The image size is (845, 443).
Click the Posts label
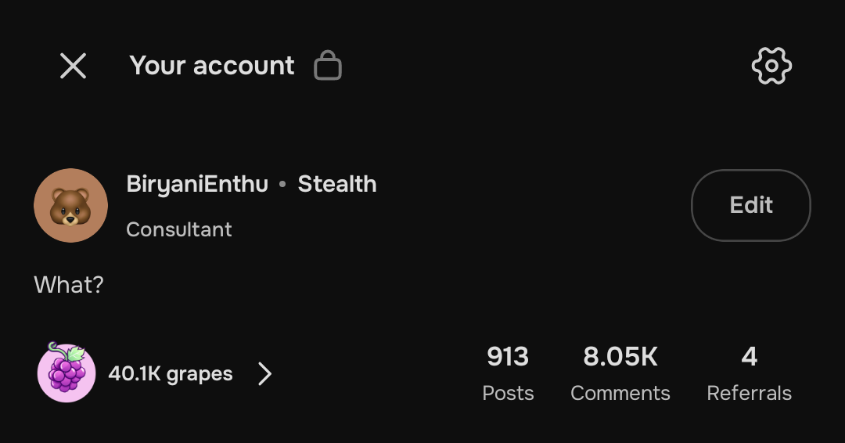tap(508, 393)
